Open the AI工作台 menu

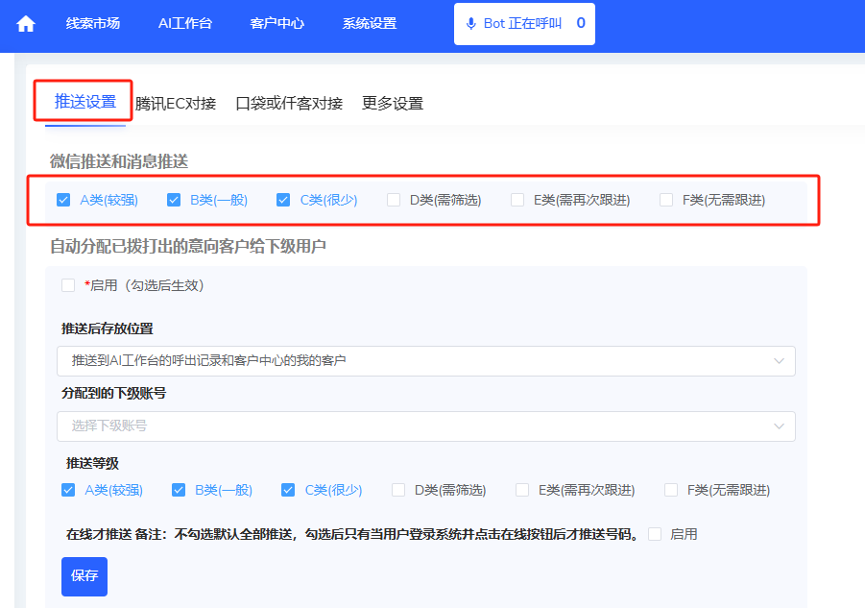[x=184, y=24]
